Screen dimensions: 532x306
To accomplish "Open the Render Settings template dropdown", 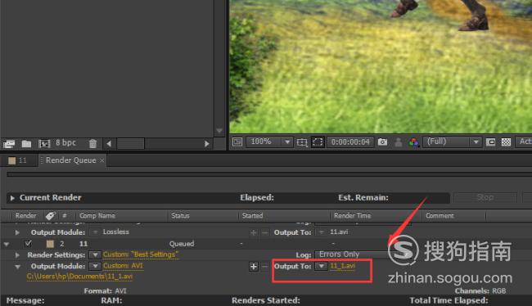I will tap(95, 254).
